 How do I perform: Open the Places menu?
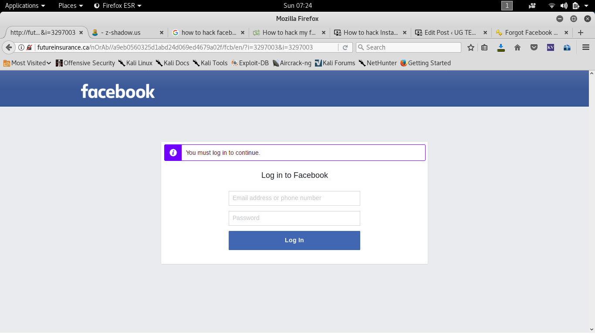[71, 6]
